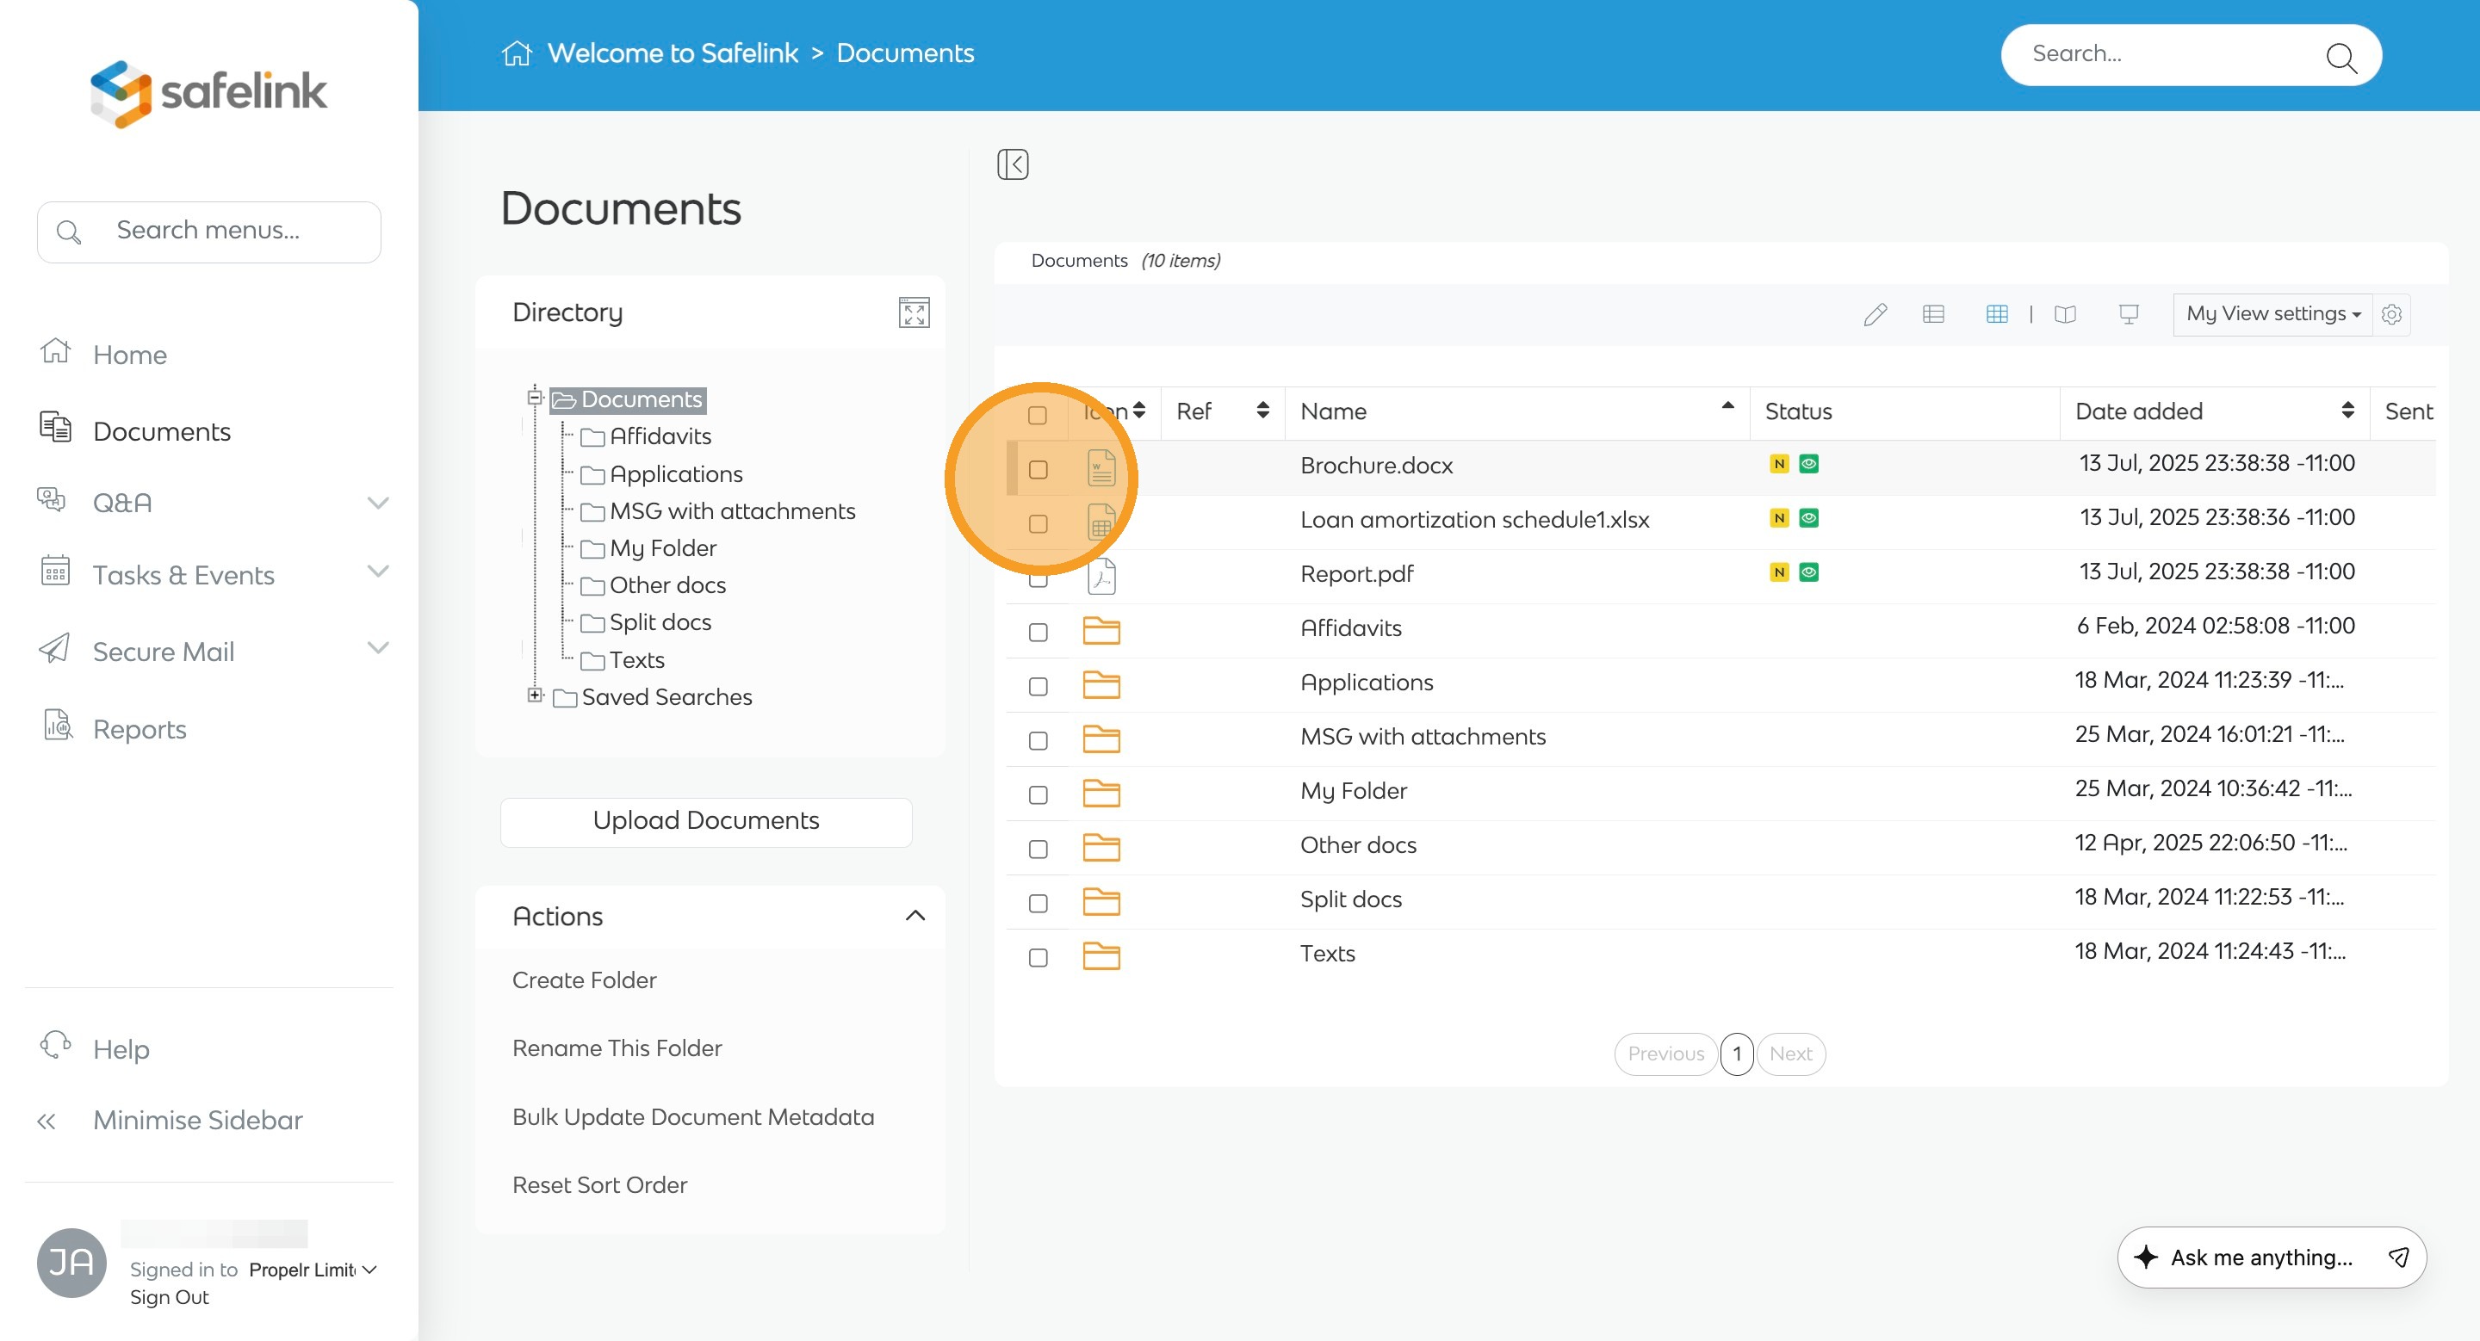Click the Ask me anything input
This screenshot has width=2480, height=1341.
pyautogui.click(x=2260, y=1258)
